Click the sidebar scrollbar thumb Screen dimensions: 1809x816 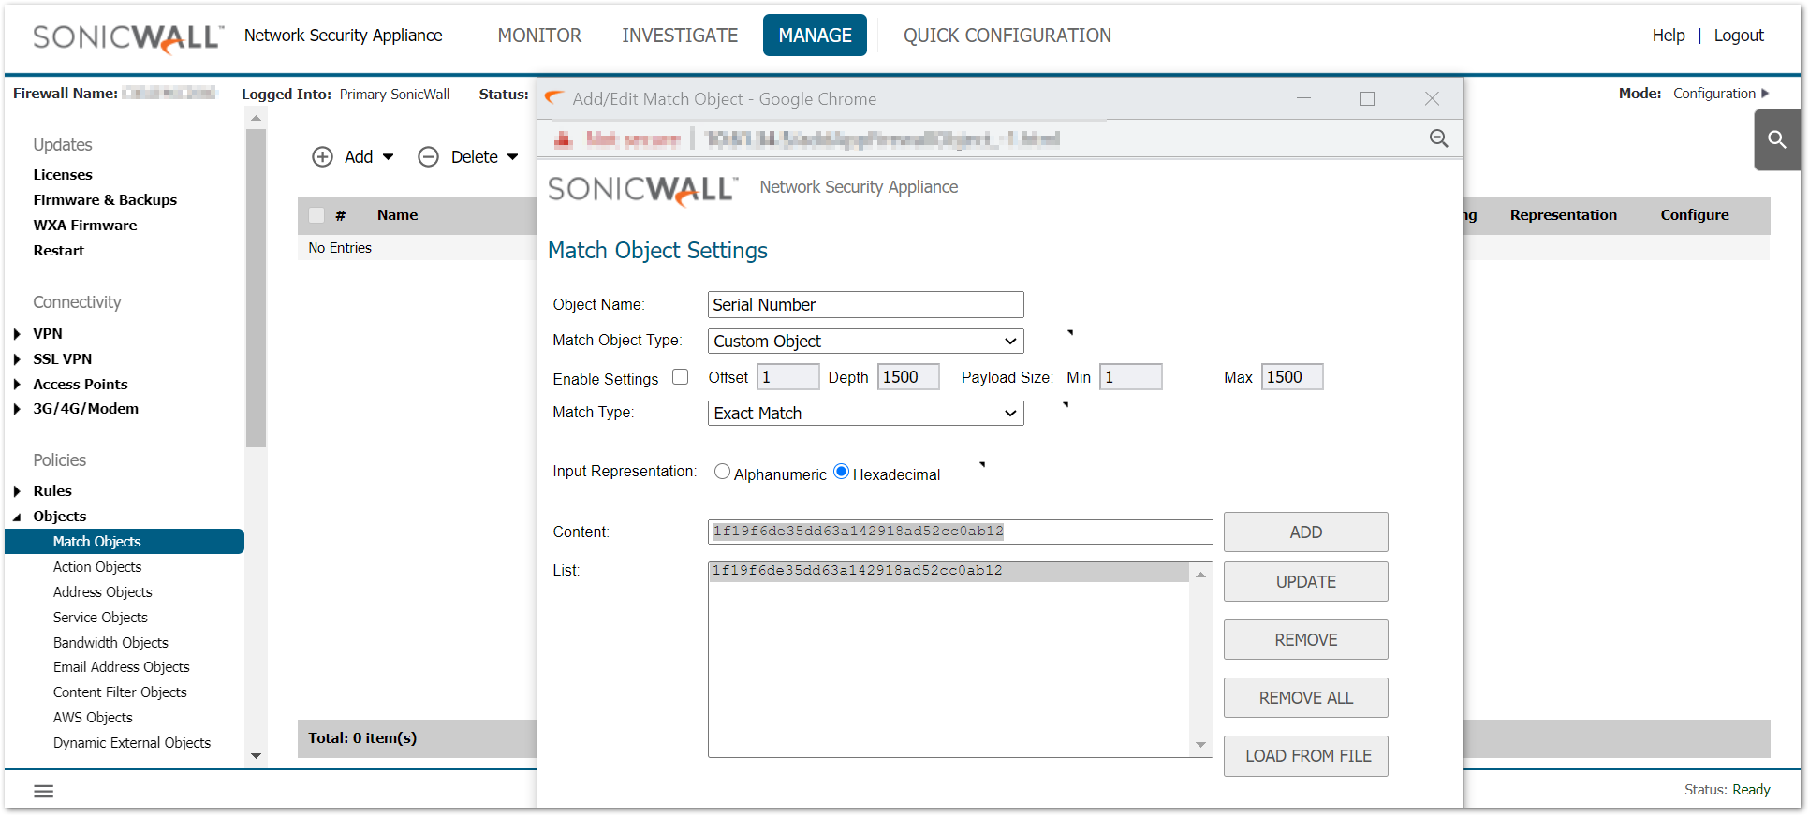pos(256,288)
